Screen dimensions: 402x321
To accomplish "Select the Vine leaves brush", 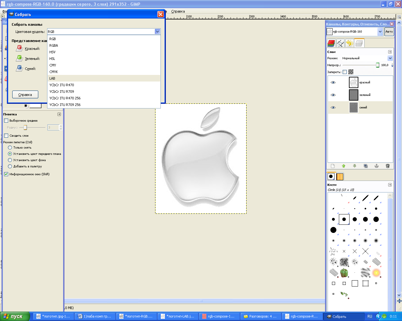I will [x=345, y=294].
